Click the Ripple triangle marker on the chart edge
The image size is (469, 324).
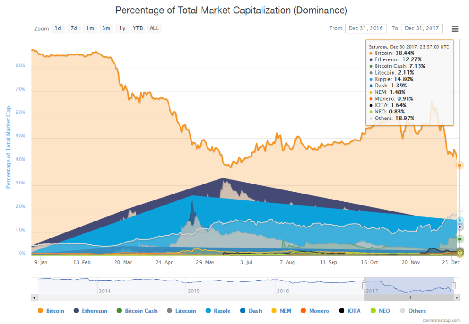[459, 220]
